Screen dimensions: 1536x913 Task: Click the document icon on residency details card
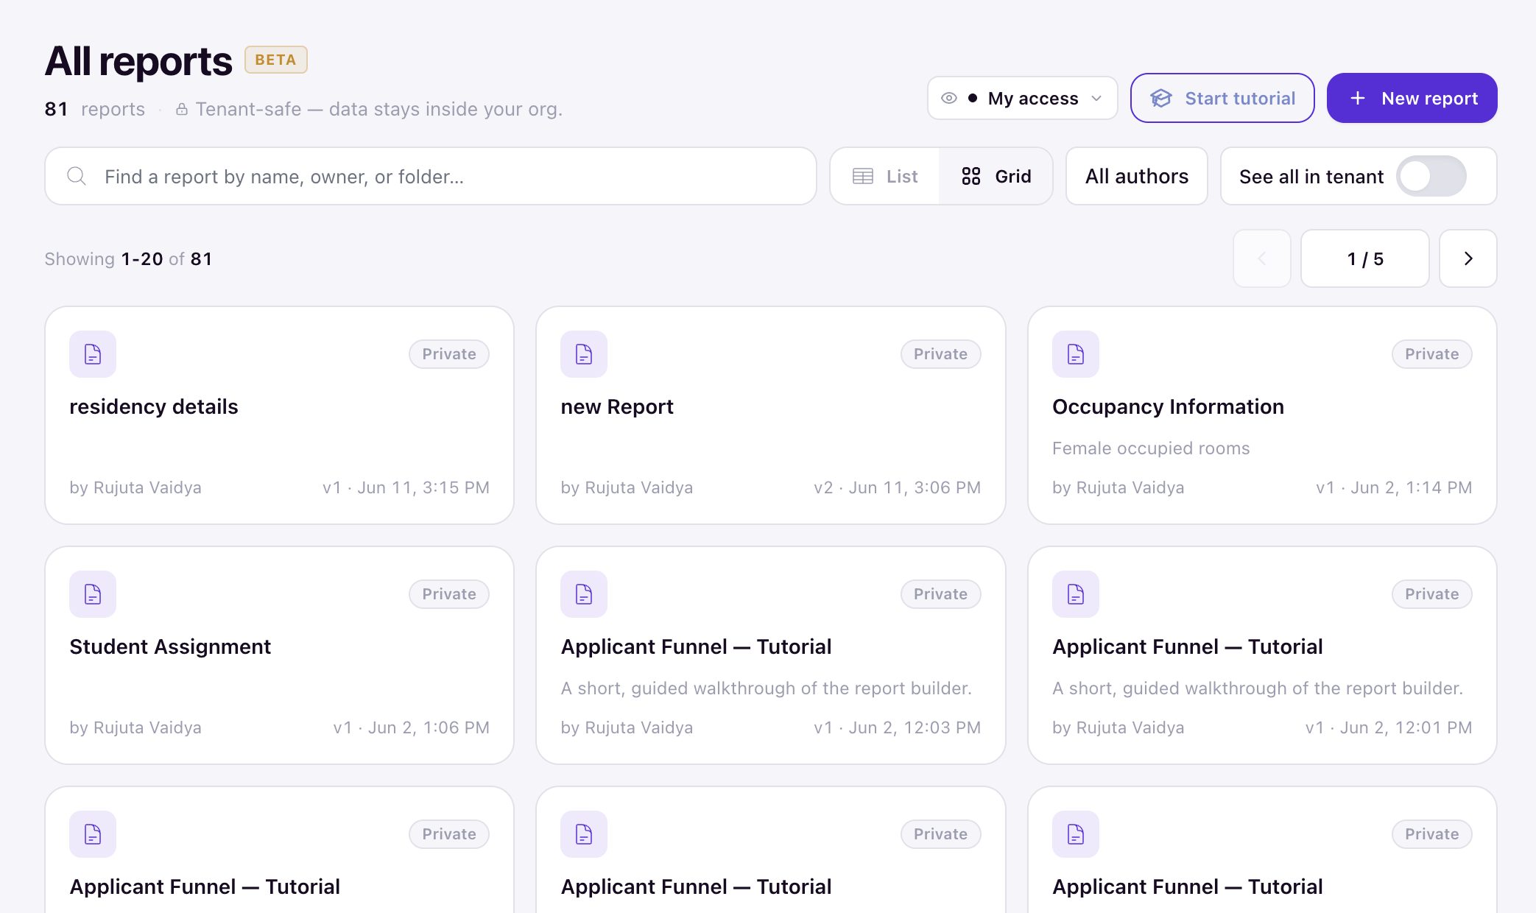click(x=93, y=354)
